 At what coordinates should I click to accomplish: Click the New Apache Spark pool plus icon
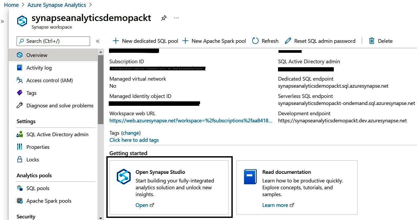click(x=185, y=41)
